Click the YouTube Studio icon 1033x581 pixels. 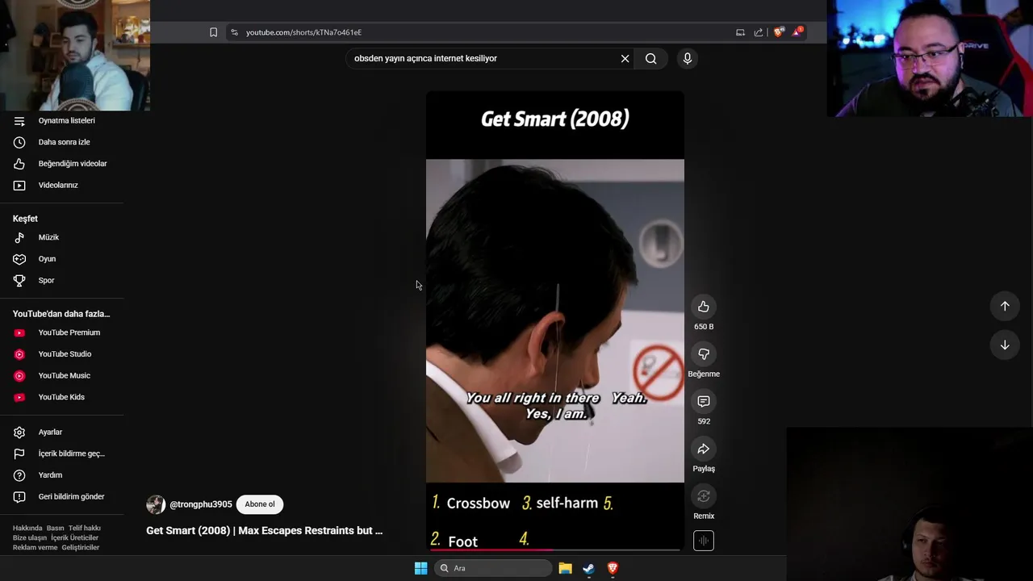(x=19, y=354)
